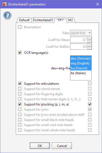Enable the Support for lyrics left checkbox
This screenshot has width=102, height=153.
pyautogui.click(x=20, y=110)
